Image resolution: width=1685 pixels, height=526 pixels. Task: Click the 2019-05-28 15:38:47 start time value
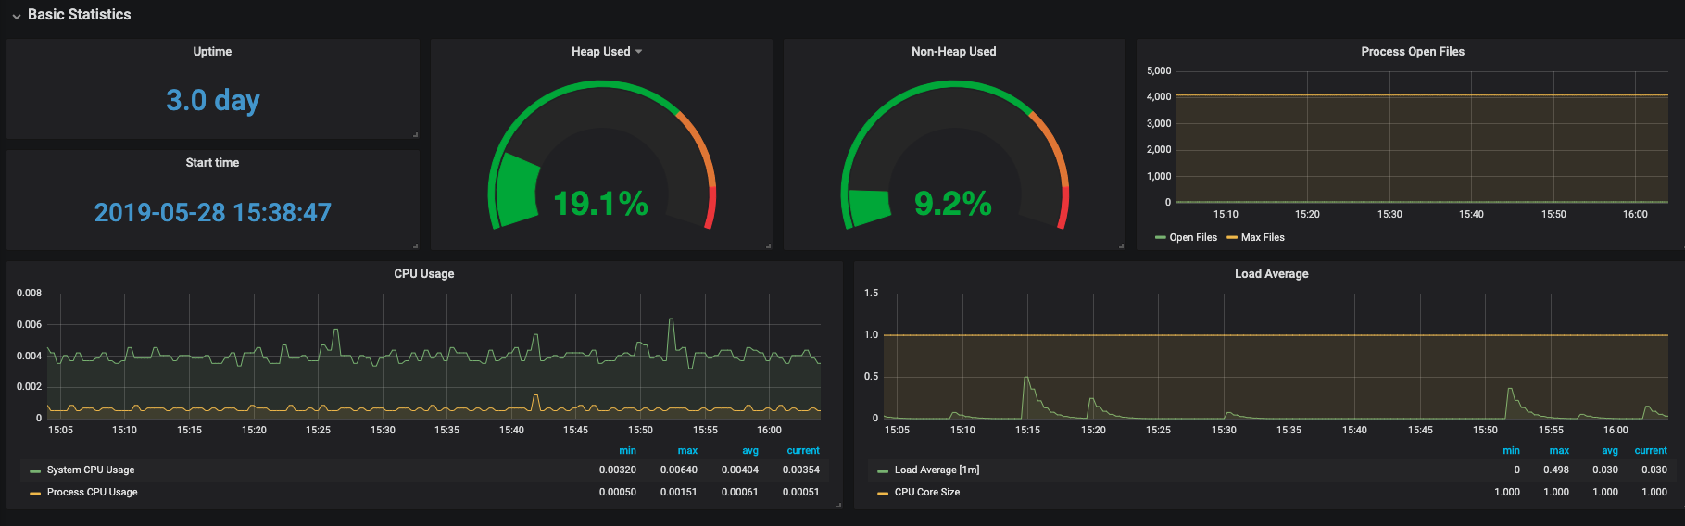pos(213,212)
